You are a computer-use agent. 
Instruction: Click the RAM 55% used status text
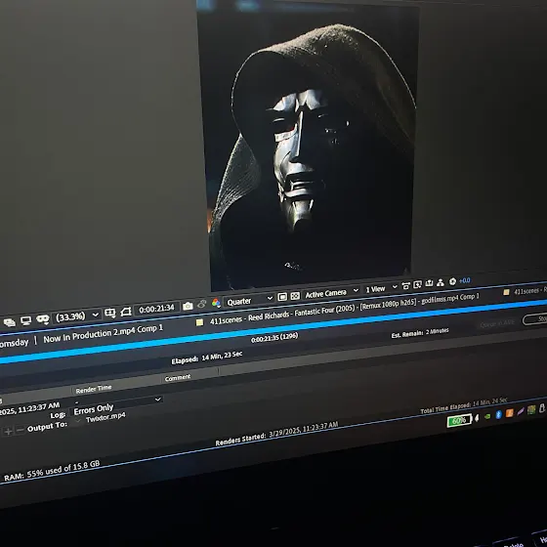click(x=52, y=471)
